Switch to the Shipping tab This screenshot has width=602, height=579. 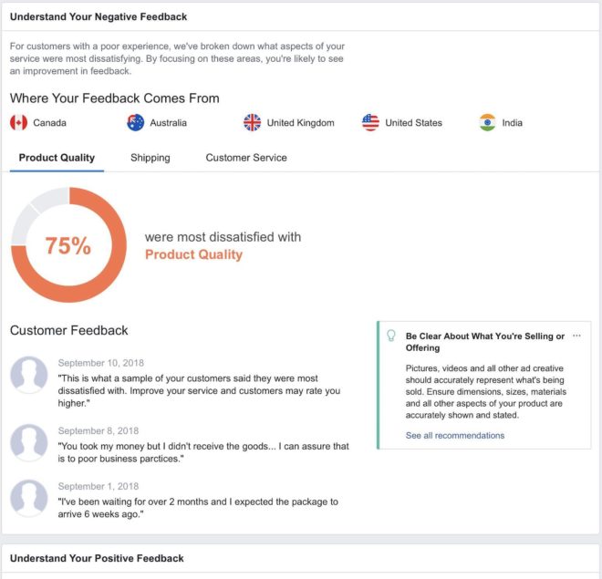[150, 158]
